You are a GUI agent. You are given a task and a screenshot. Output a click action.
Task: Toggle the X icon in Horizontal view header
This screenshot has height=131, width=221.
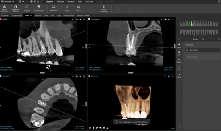coord(80,76)
